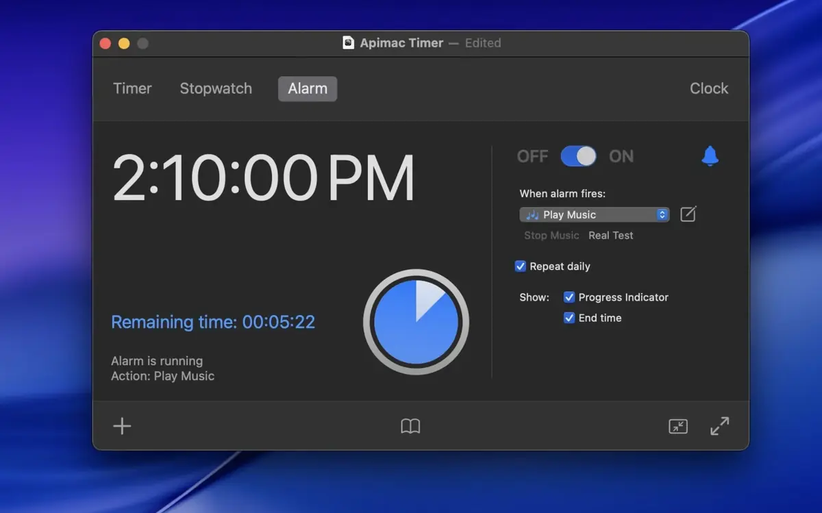The height and width of the screenshot is (513, 822).
Task: Click the document proxy icon in title bar
Action: 348,42
